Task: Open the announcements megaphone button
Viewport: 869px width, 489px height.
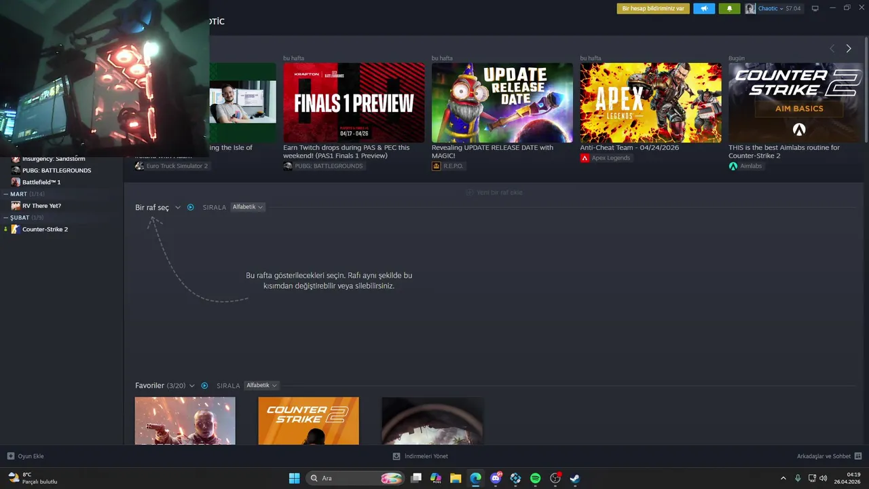Action: [x=704, y=9]
